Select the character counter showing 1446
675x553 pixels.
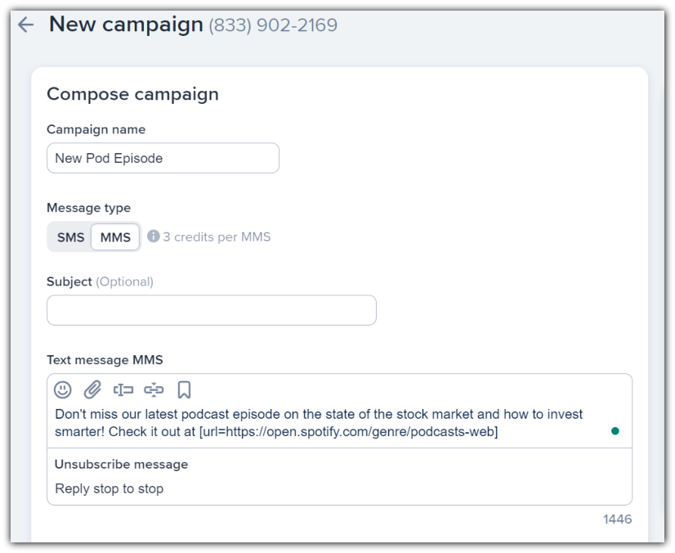pyautogui.click(x=619, y=519)
